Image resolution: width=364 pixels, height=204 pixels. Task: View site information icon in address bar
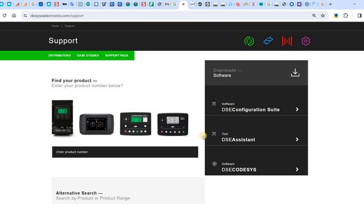pyautogui.click(x=25, y=15)
